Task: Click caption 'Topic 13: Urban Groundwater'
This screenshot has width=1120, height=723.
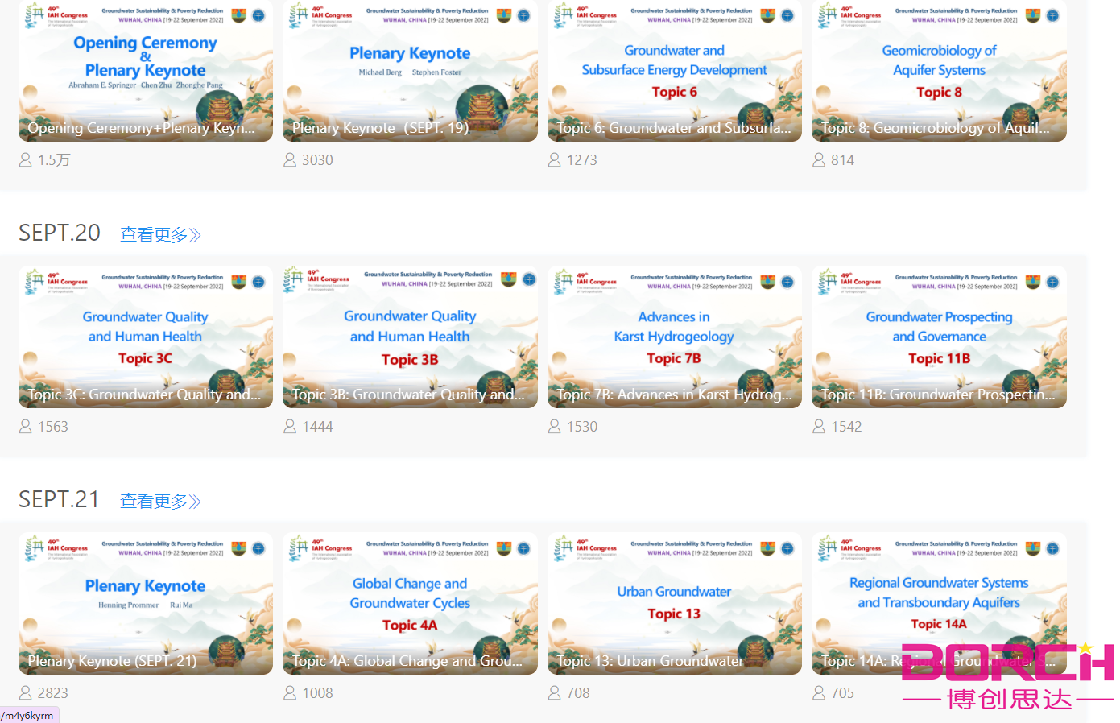Action: tap(650, 661)
